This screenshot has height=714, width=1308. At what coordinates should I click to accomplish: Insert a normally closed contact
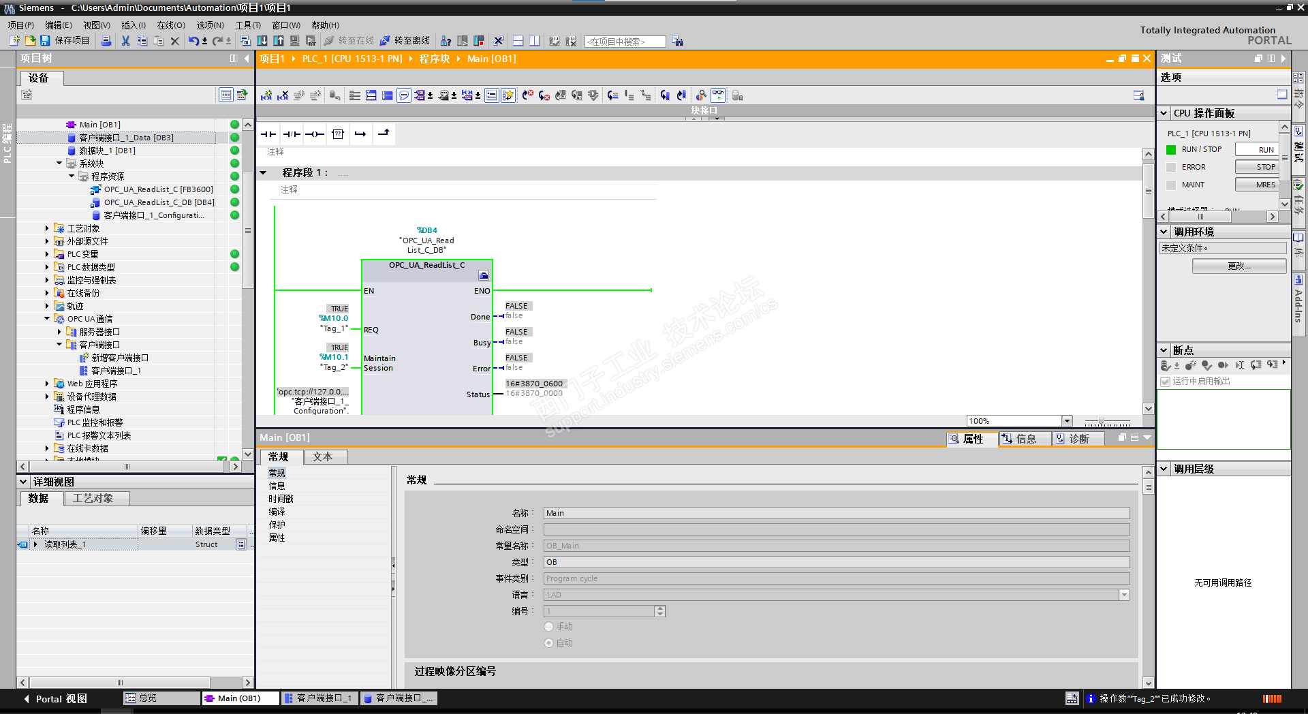(292, 134)
